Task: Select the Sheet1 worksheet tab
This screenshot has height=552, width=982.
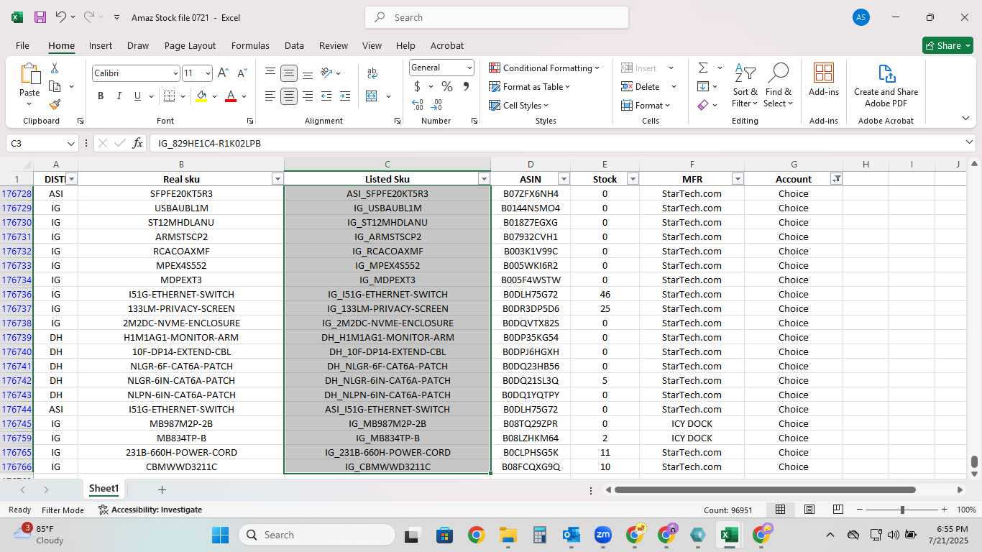Action: [x=104, y=489]
